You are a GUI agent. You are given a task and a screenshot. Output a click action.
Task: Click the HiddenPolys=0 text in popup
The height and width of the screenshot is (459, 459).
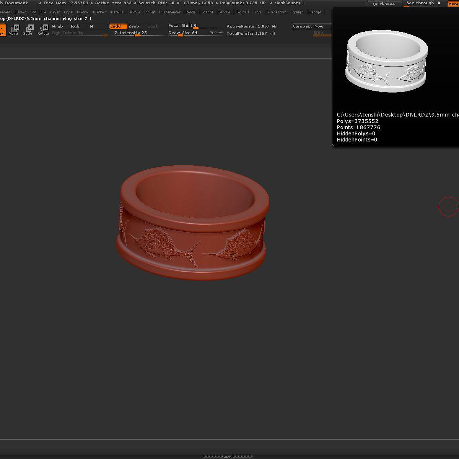pyautogui.click(x=356, y=133)
